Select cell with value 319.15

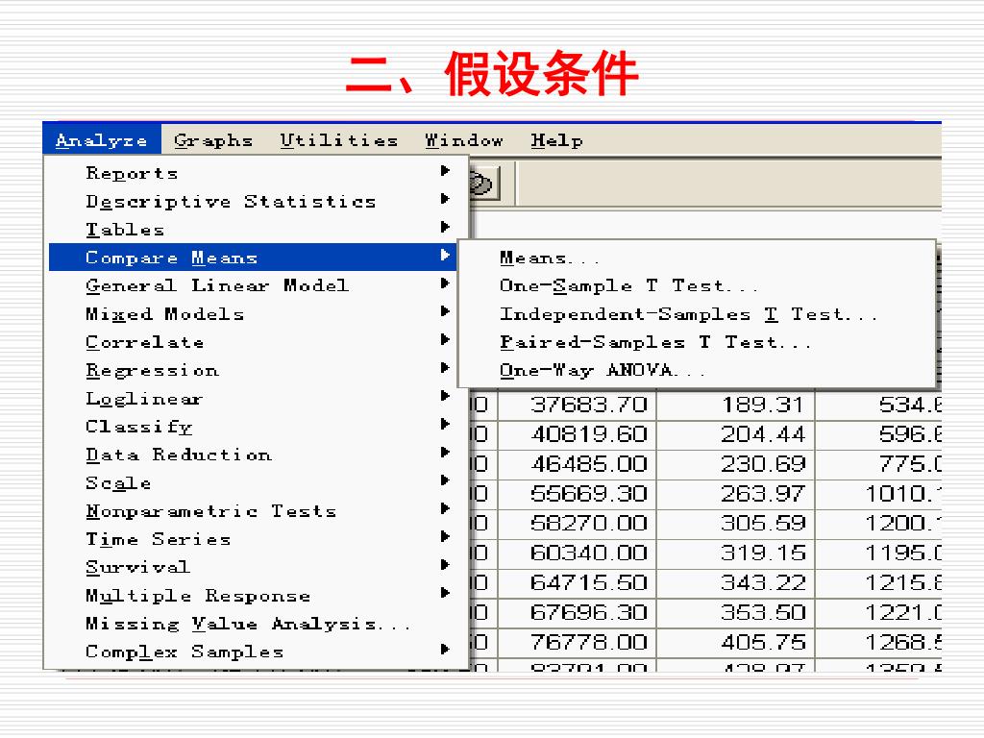pyautogui.click(x=735, y=553)
